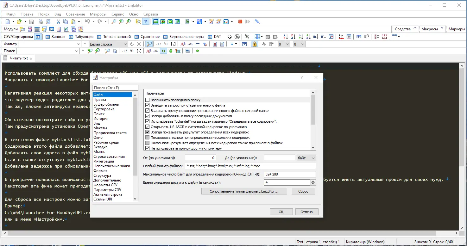Image resolution: width=467 pixels, height=246 pixels.
Task: Uncheck "Выводить запрос при открытии нового файла"
Action: tap(147, 105)
